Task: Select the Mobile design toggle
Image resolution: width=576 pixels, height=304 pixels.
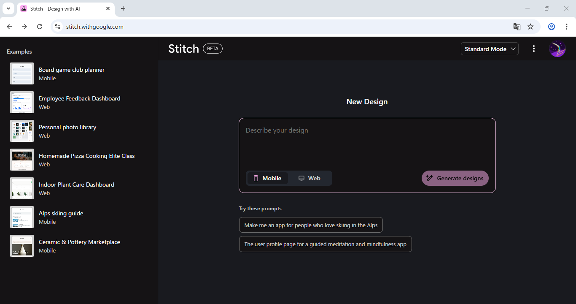Action: coord(267,178)
